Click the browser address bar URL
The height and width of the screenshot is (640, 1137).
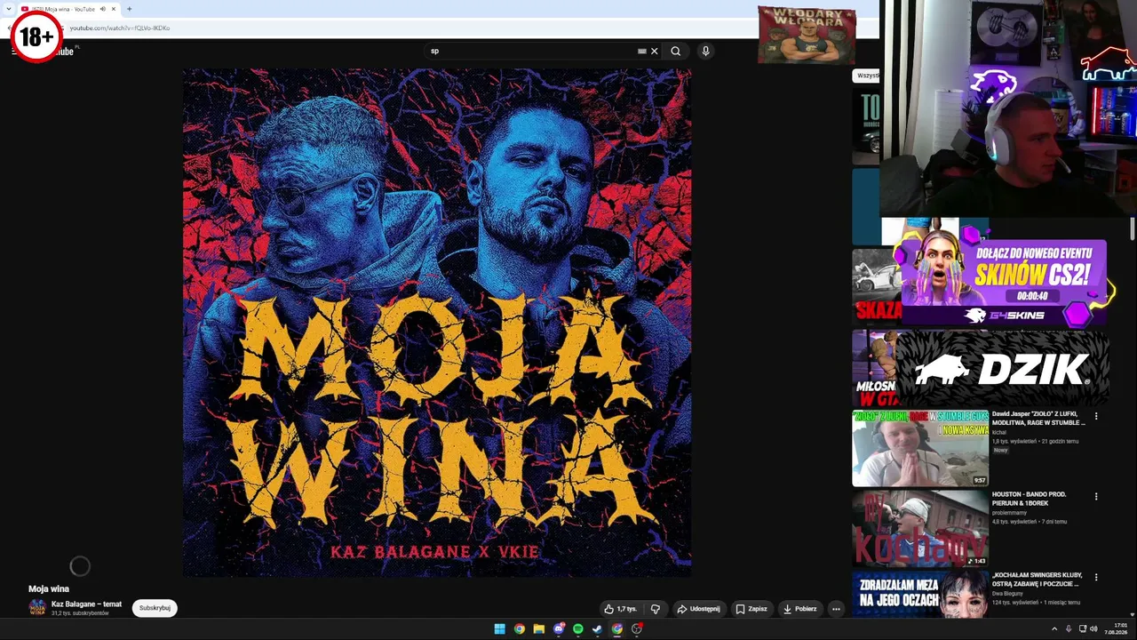tap(120, 28)
